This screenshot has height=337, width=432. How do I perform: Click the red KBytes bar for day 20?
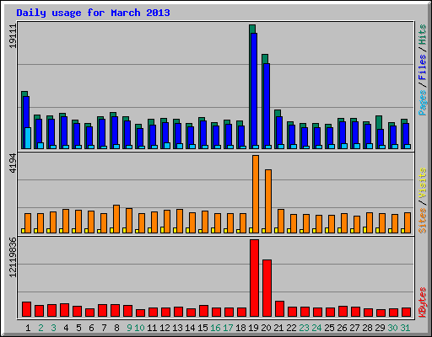[x=267, y=288]
